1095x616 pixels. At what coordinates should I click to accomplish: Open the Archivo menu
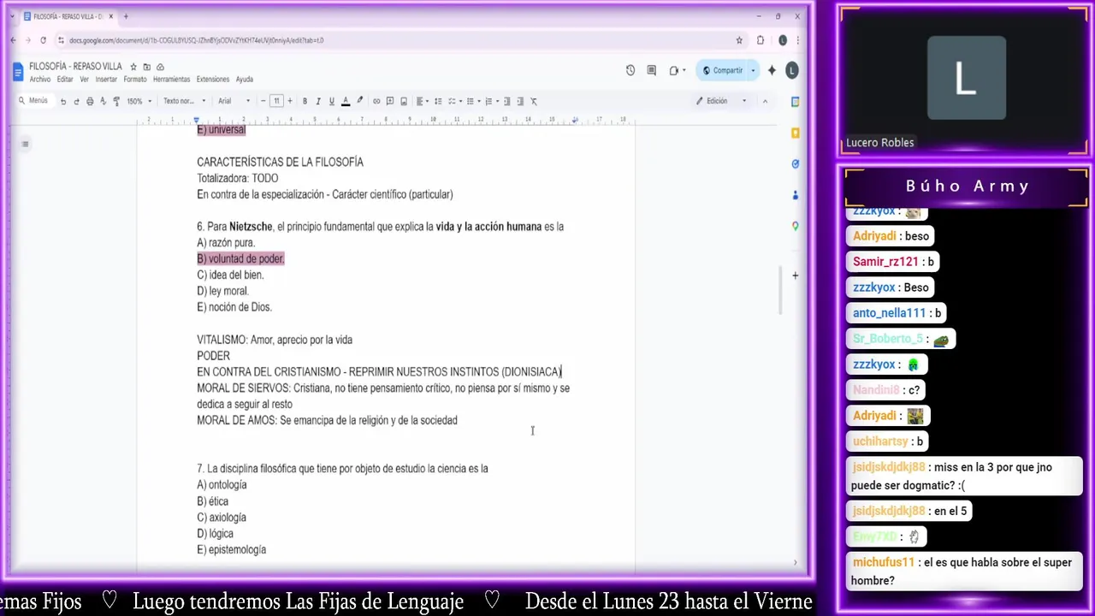click(x=40, y=80)
